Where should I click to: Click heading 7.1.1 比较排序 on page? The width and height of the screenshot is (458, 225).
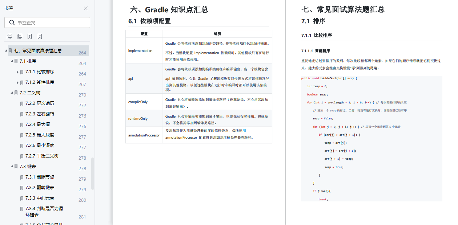(x=317, y=35)
